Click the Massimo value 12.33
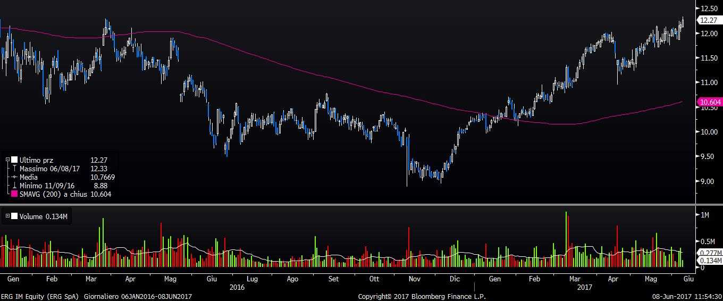This screenshot has width=723, height=301. [x=99, y=168]
